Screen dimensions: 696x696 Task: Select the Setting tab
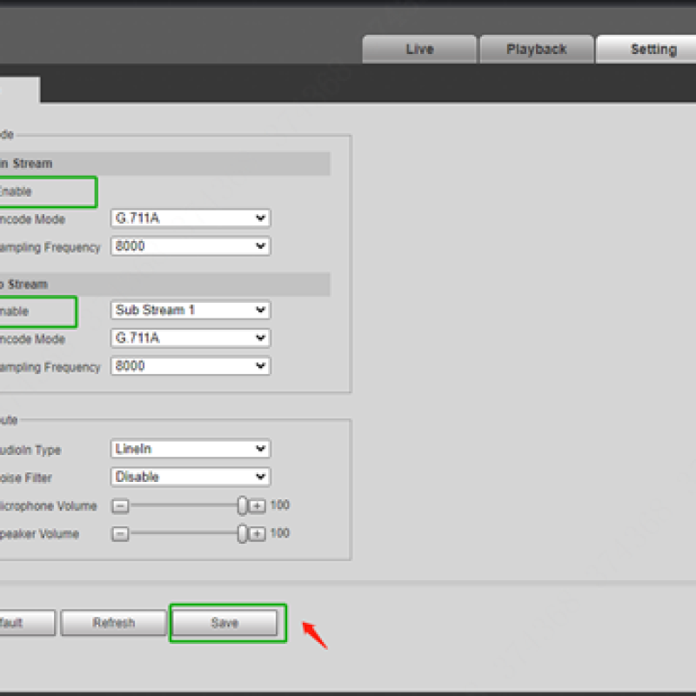click(x=652, y=50)
